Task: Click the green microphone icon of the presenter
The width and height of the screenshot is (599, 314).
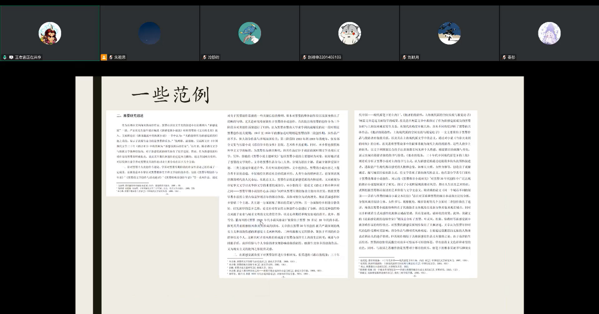Action: tap(5, 57)
